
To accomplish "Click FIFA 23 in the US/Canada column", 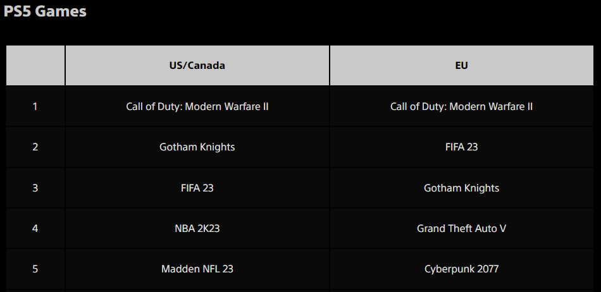I will point(197,188).
